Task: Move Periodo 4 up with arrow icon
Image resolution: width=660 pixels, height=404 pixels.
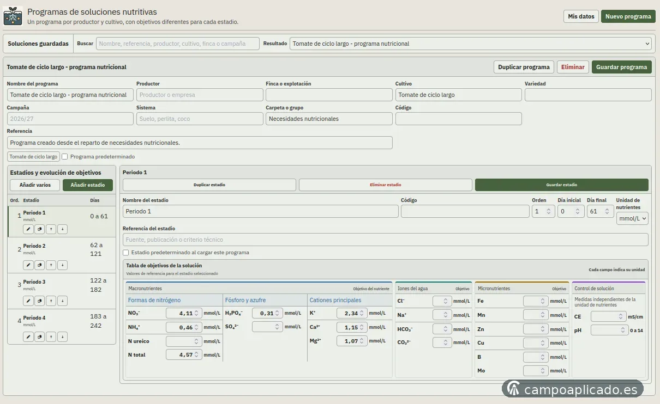Action: point(51,337)
